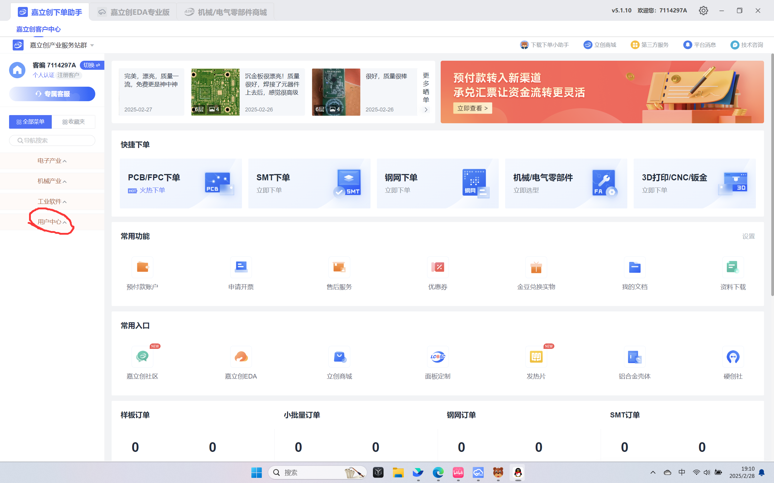This screenshot has width=774, height=483.
Task: Open the Windows Start menu
Action: [256, 472]
